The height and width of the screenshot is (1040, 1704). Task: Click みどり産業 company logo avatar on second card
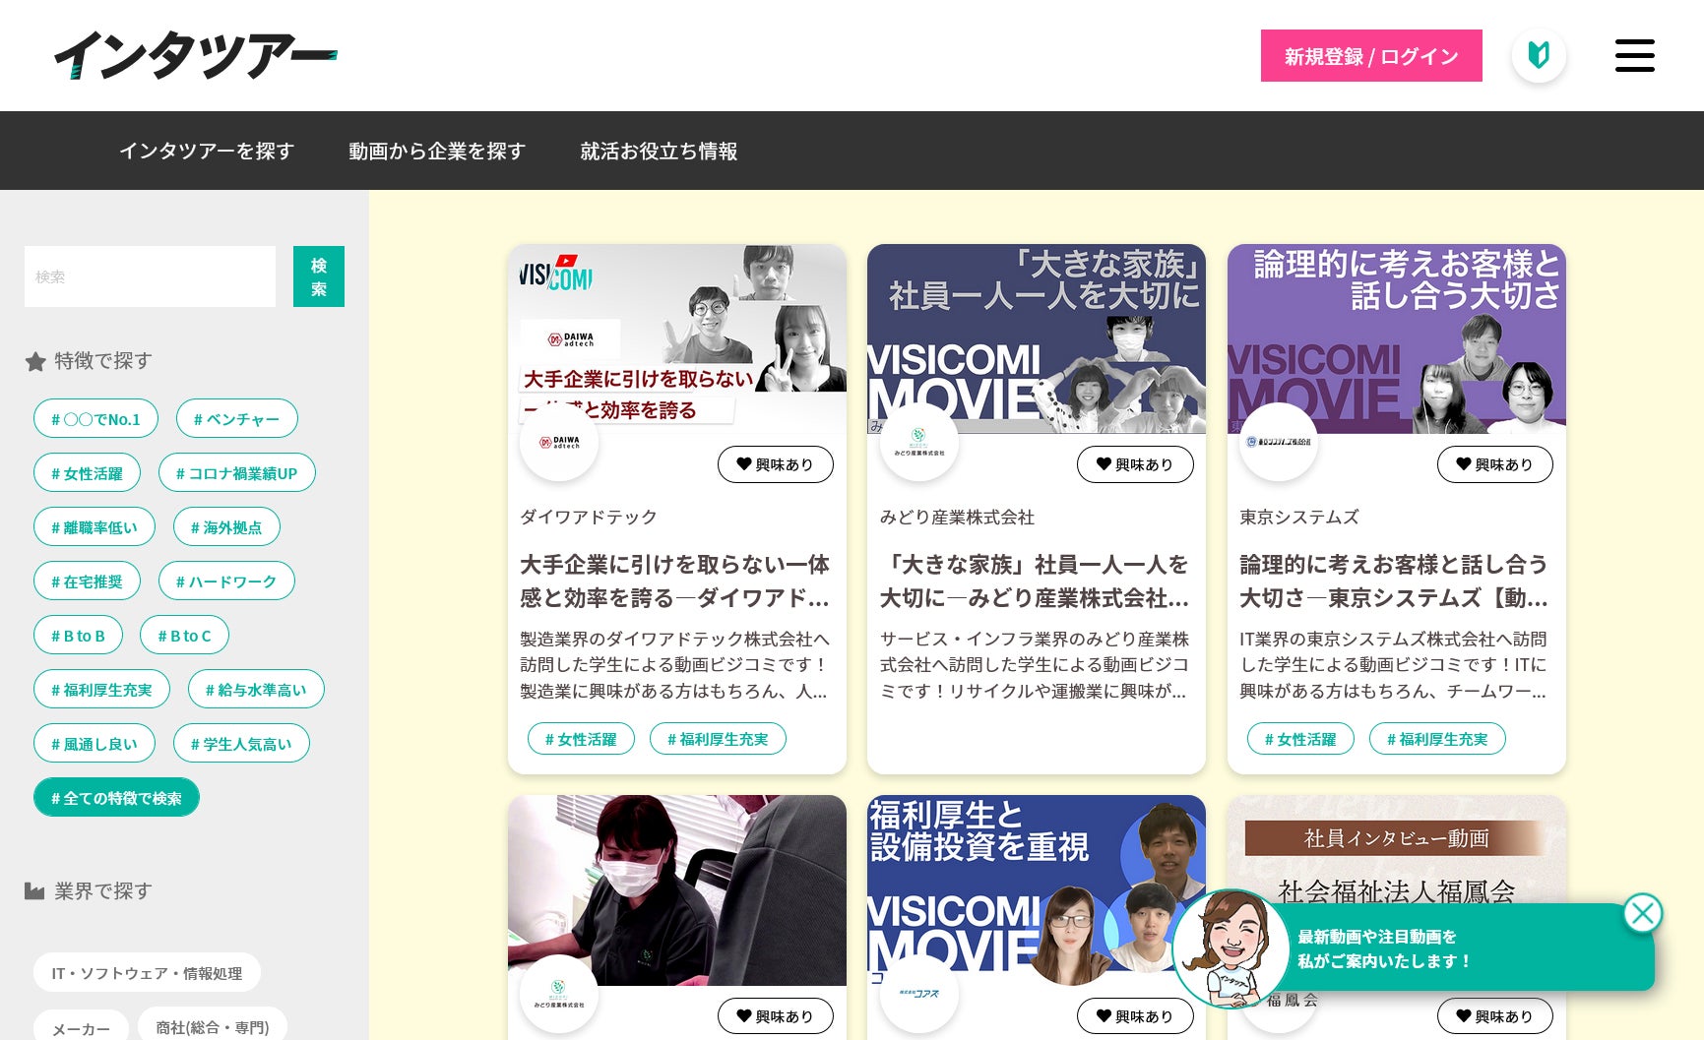click(x=918, y=442)
